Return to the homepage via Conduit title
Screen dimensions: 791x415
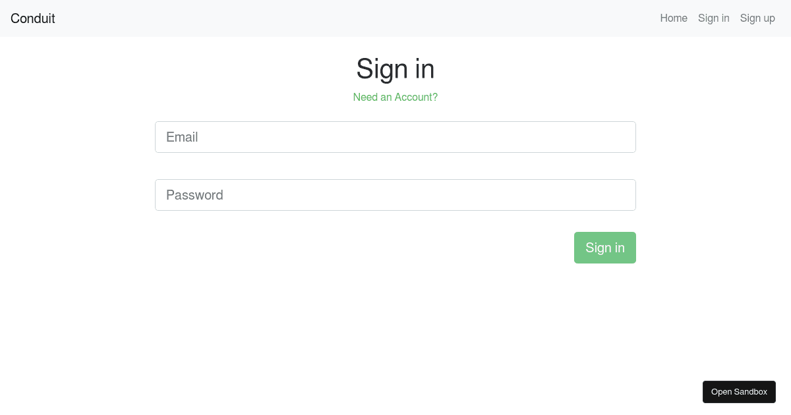(33, 18)
